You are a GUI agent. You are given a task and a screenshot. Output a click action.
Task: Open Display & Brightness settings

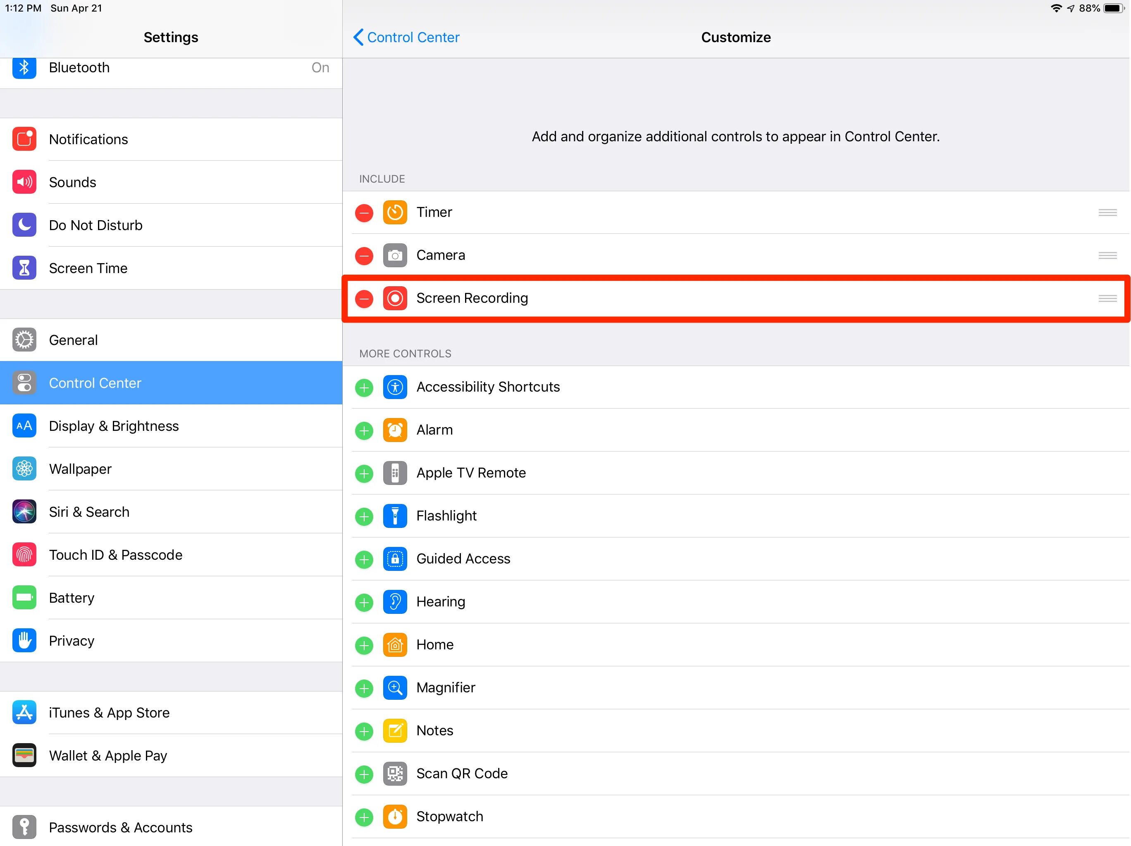[x=114, y=426]
